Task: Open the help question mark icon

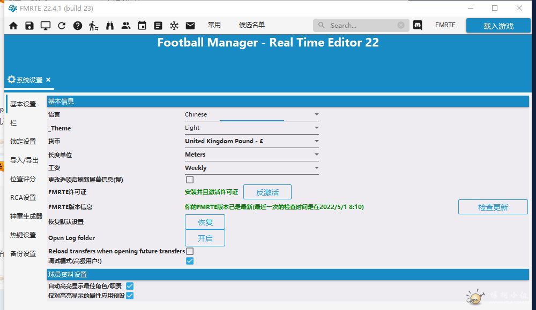Action: coord(78,26)
